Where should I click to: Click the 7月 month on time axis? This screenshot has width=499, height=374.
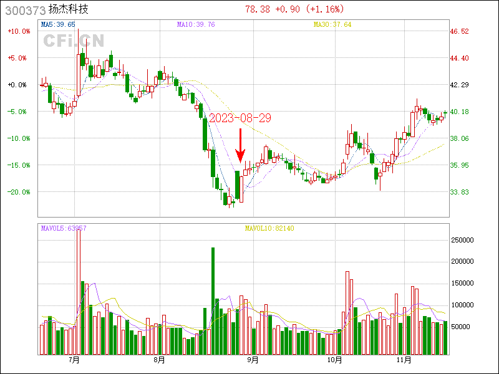75,360
